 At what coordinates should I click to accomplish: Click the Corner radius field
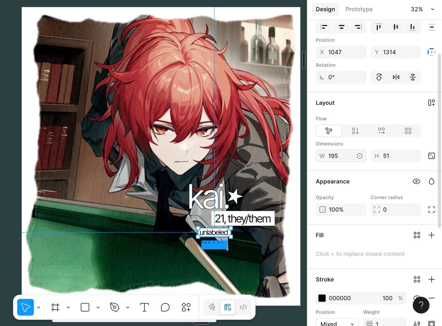[x=396, y=209]
